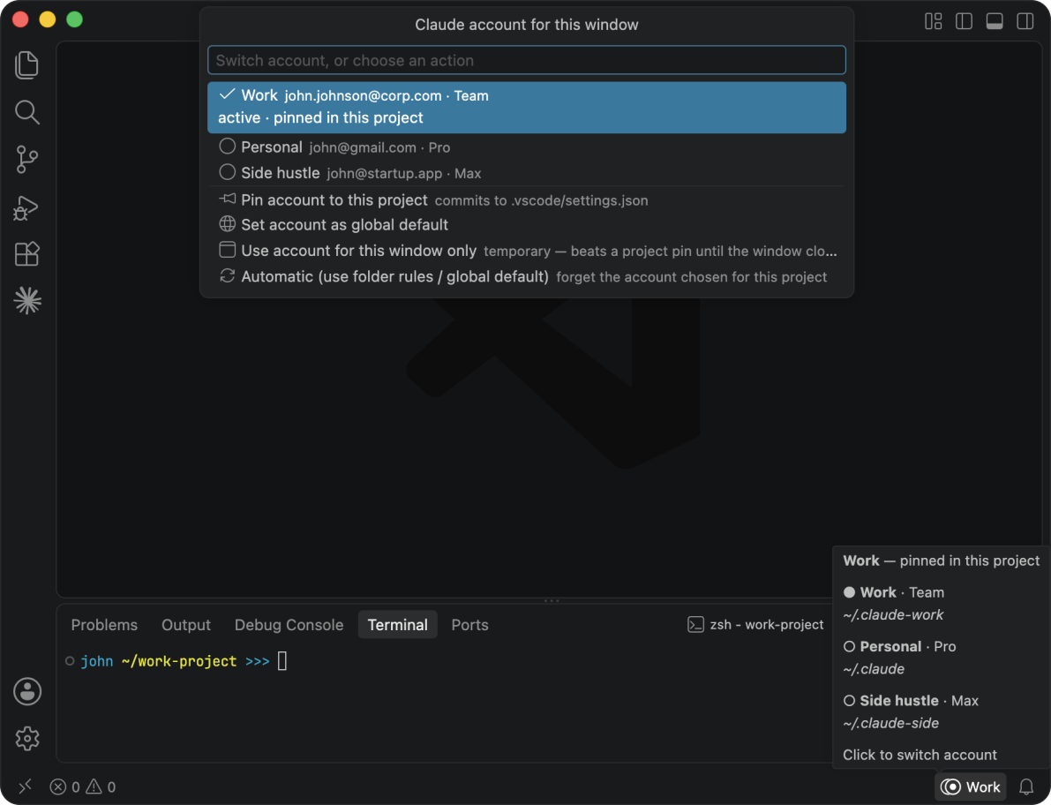The width and height of the screenshot is (1051, 805).
Task: Click the zsh - work-project terminal label
Action: tap(767, 625)
